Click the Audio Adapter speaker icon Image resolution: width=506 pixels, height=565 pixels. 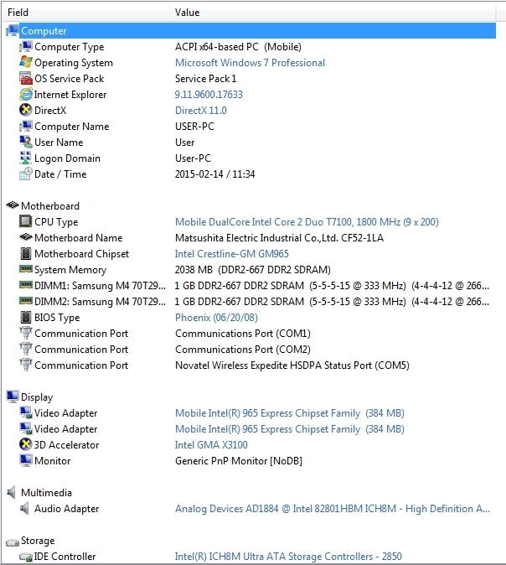click(24, 509)
